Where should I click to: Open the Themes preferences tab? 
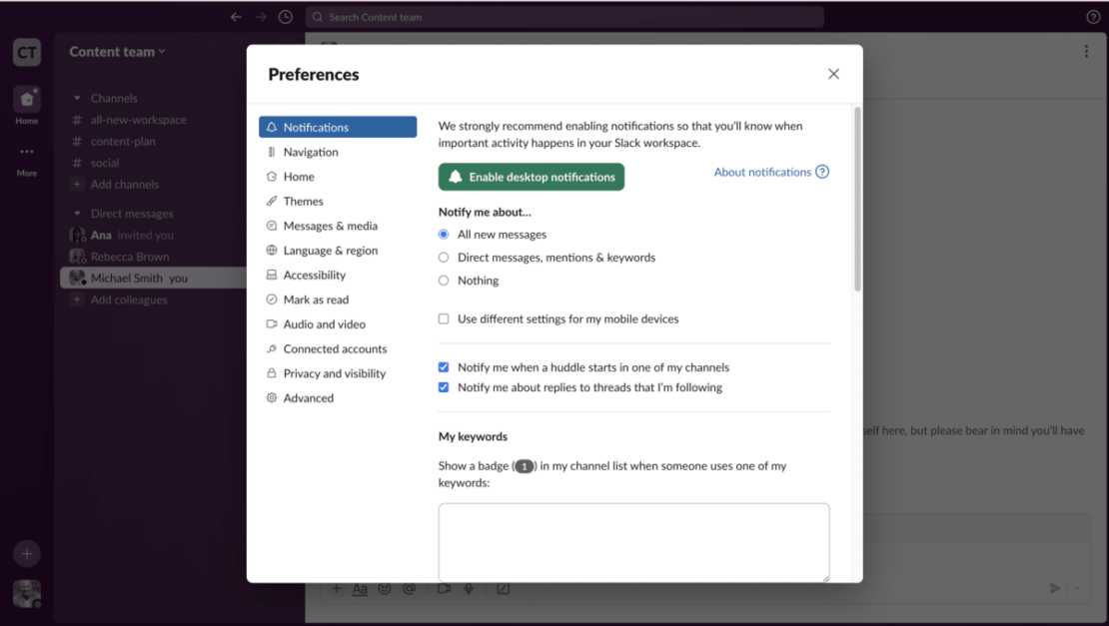(x=303, y=202)
